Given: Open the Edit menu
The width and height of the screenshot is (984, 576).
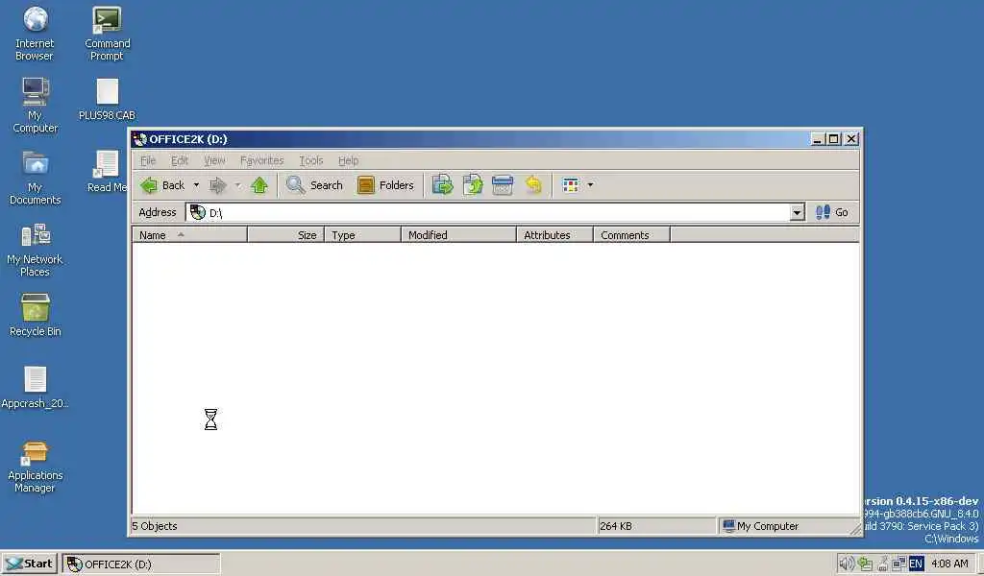Looking at the screenshot, I should pos(180,160).
